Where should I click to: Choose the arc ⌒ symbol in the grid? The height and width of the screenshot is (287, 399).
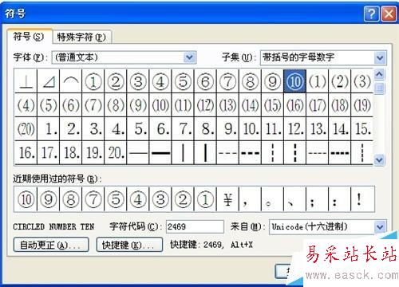[x=71, y=81]
